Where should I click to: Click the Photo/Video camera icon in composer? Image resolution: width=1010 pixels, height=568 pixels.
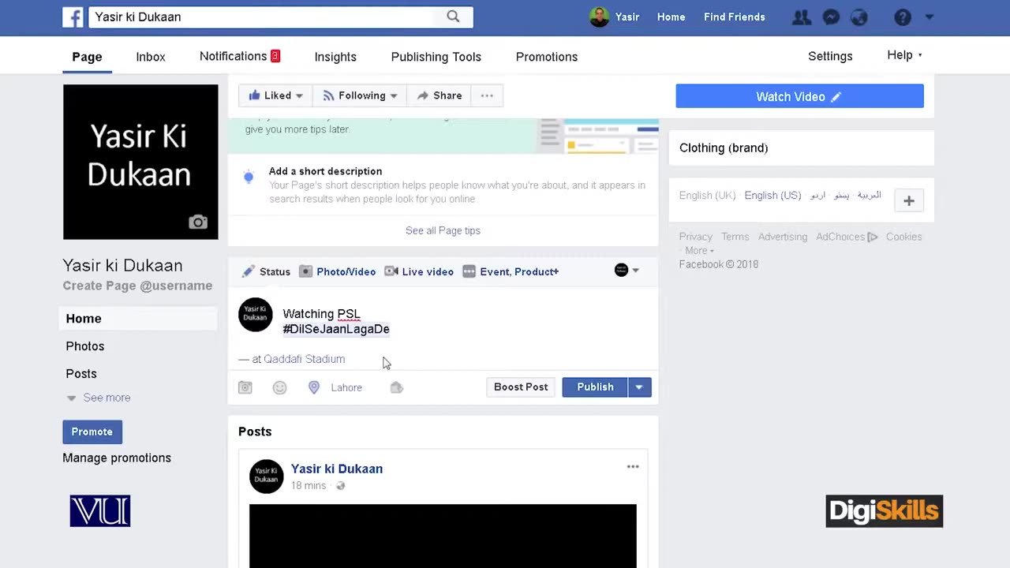tap(306, 271)
